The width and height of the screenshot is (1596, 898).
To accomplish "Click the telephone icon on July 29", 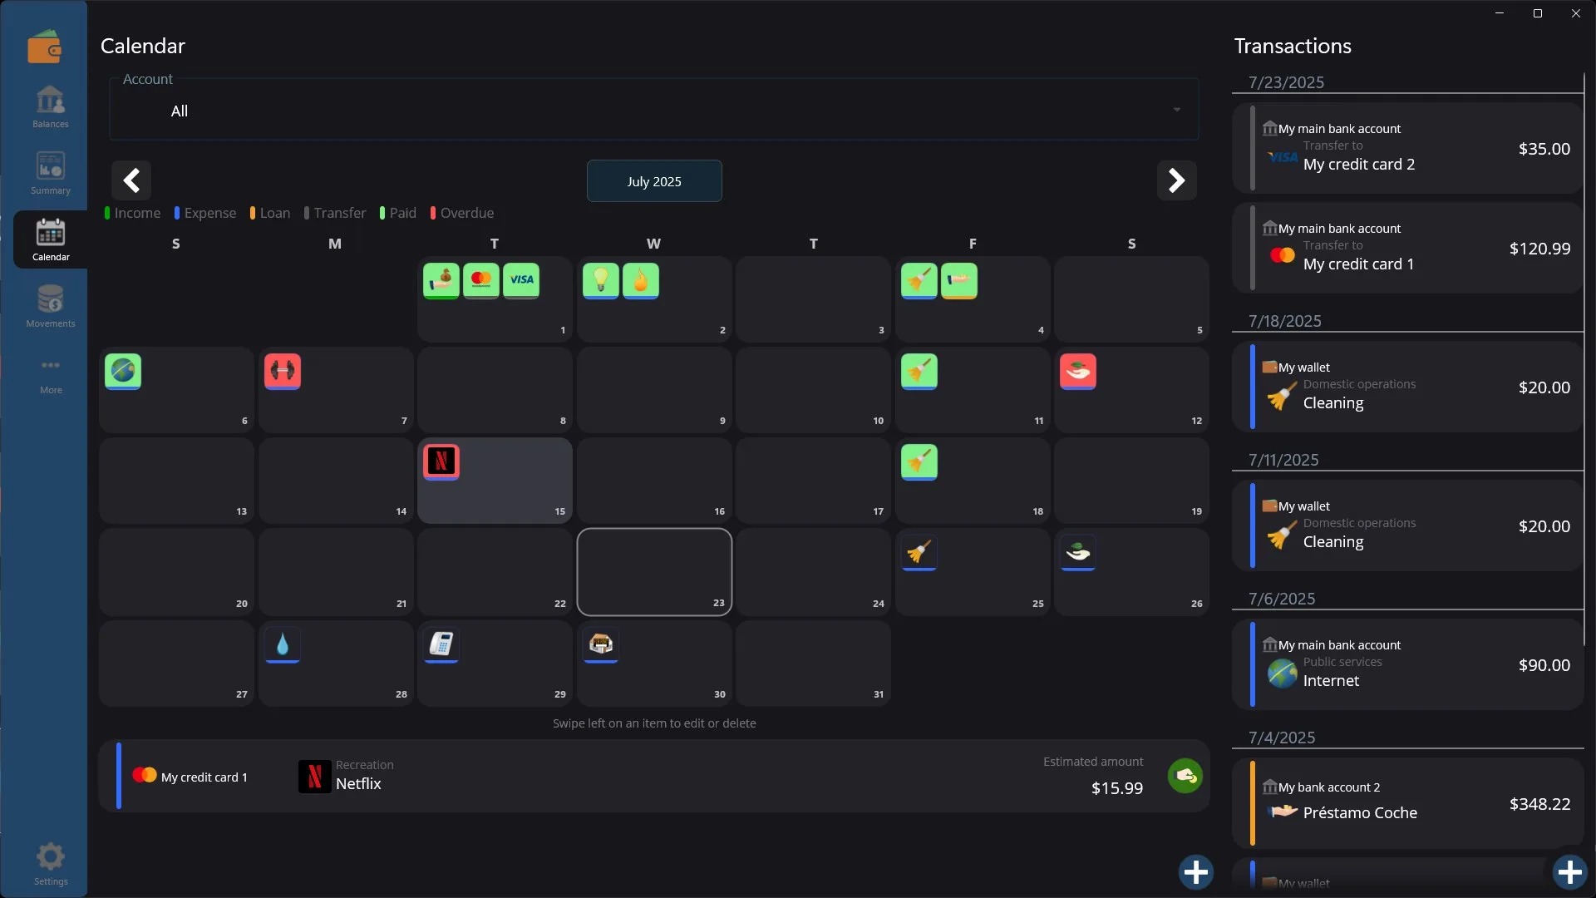I will click(x=441, y=644).
